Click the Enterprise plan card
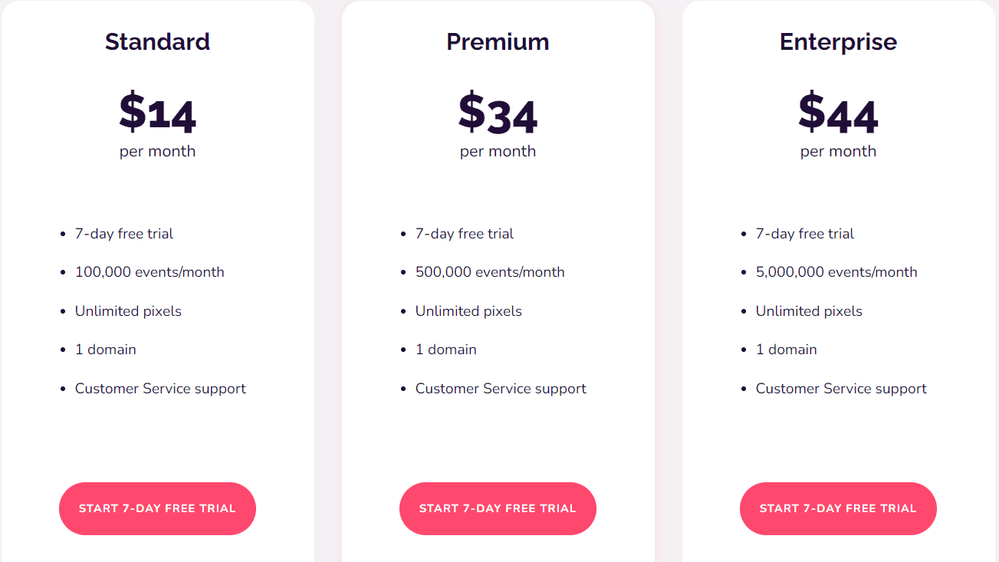This screenshot has height=562, width=999. tap(838, 437)
